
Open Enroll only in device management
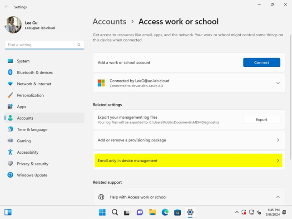coord(189,161)
